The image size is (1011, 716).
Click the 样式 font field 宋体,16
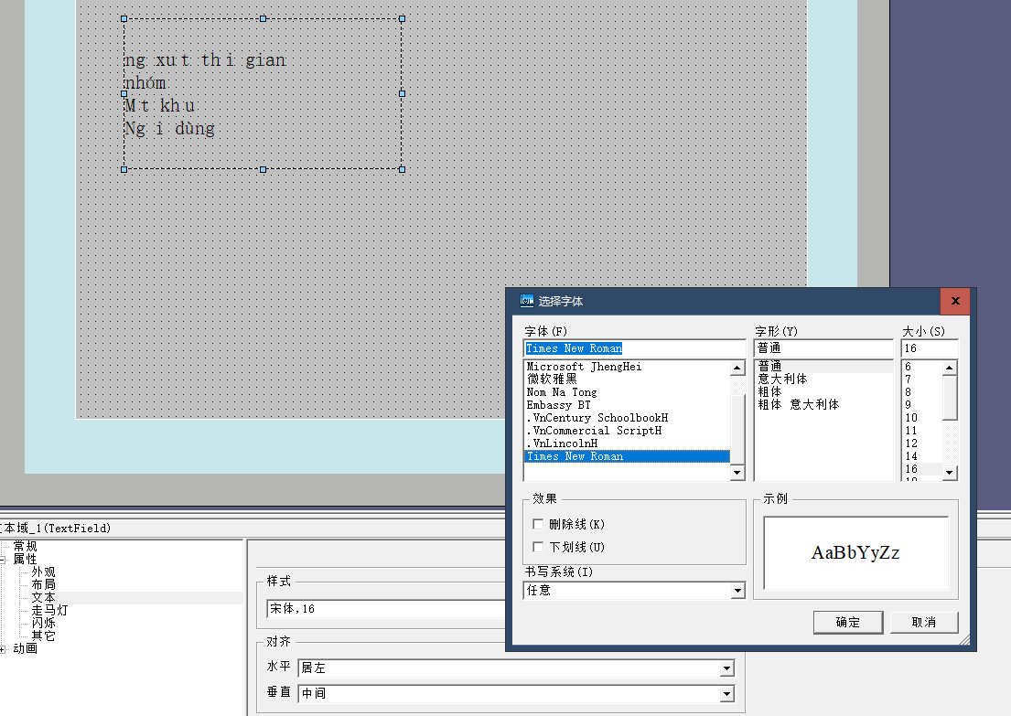(x=385, y=608)
